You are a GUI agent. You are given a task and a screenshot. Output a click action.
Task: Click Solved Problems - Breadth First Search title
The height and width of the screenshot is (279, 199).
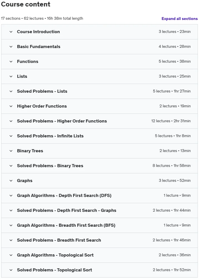click(59, 240)
